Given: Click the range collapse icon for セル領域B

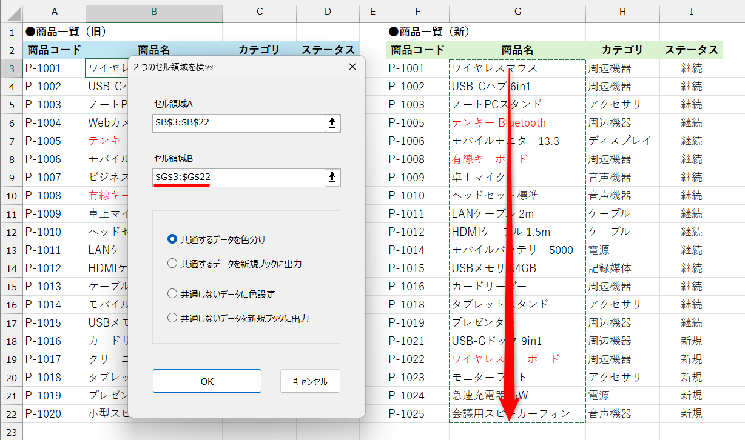Looking at the screenshot, I should (x=332, y=178).
